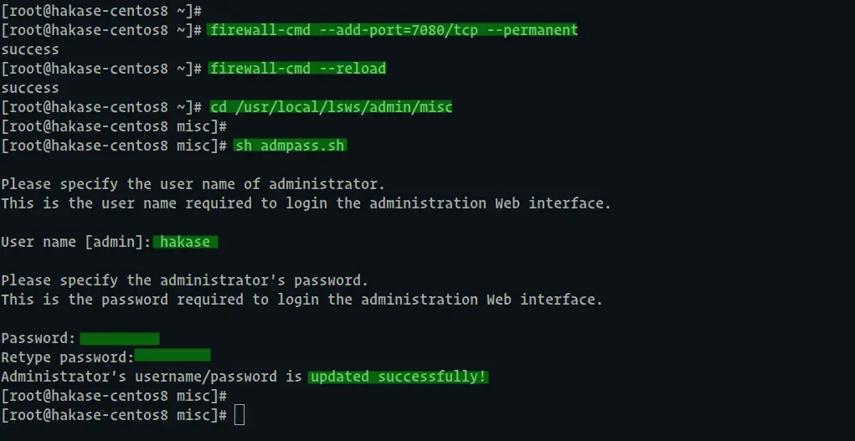
Task: Click "Administrator's username/password is" text
Action: pos(152,377)
